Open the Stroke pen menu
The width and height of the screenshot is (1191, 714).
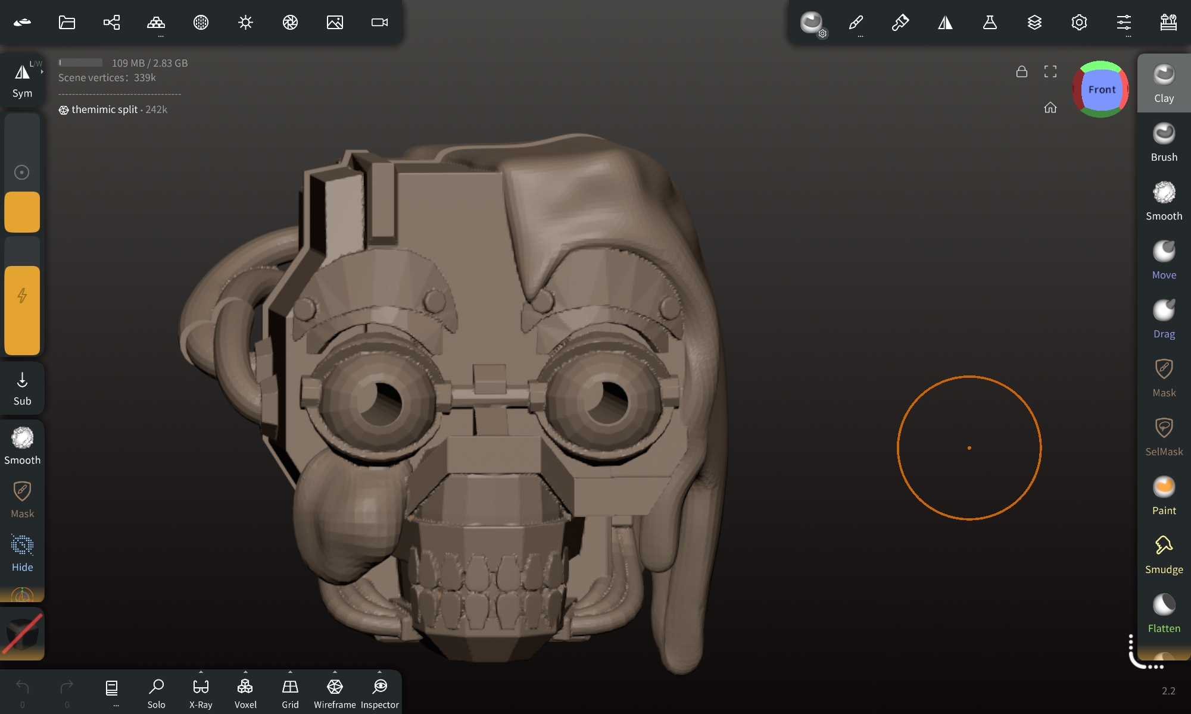point(856,23)
